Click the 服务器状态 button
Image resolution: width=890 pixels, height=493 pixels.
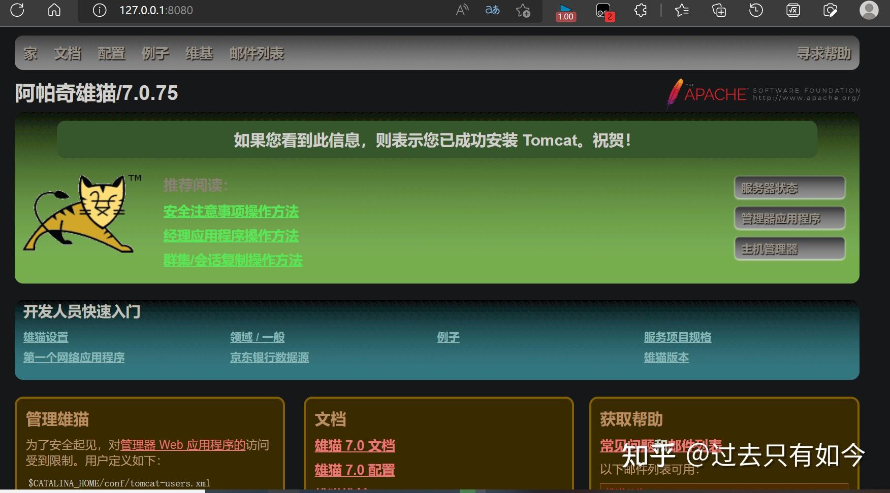(790, 188)
